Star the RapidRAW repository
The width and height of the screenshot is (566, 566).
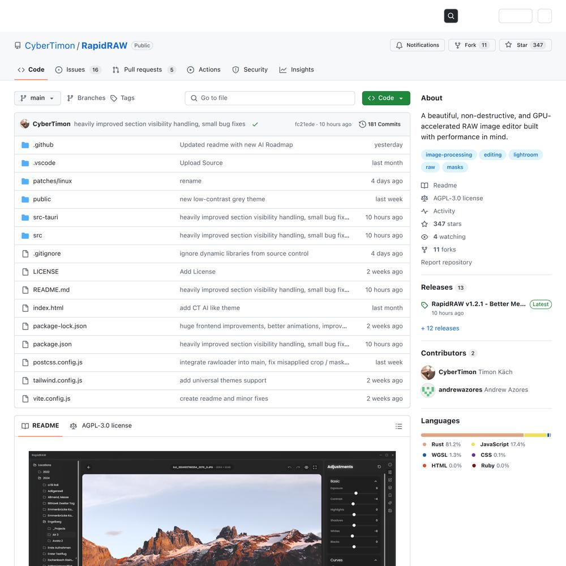pos(525,45)
